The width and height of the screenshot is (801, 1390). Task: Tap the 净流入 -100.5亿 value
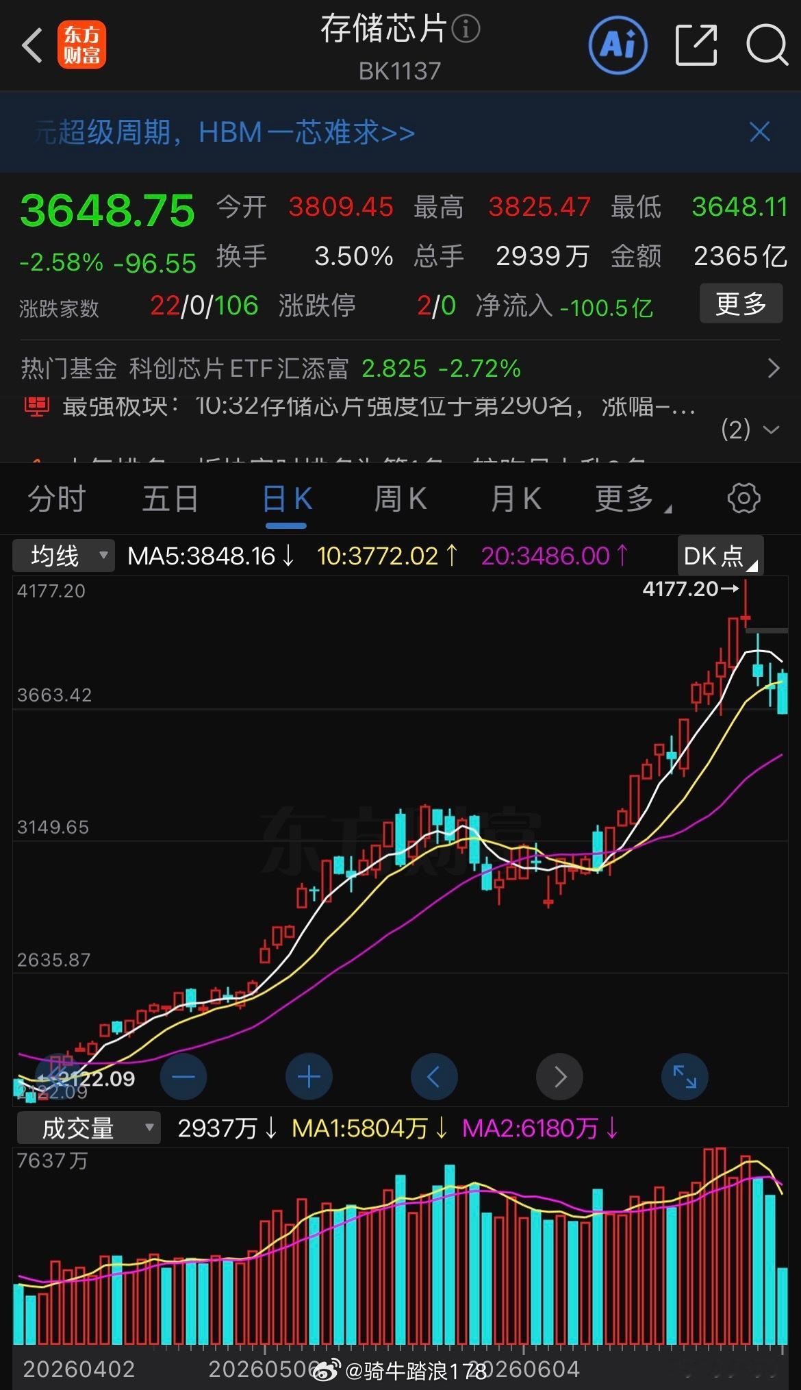click(607, 308)
